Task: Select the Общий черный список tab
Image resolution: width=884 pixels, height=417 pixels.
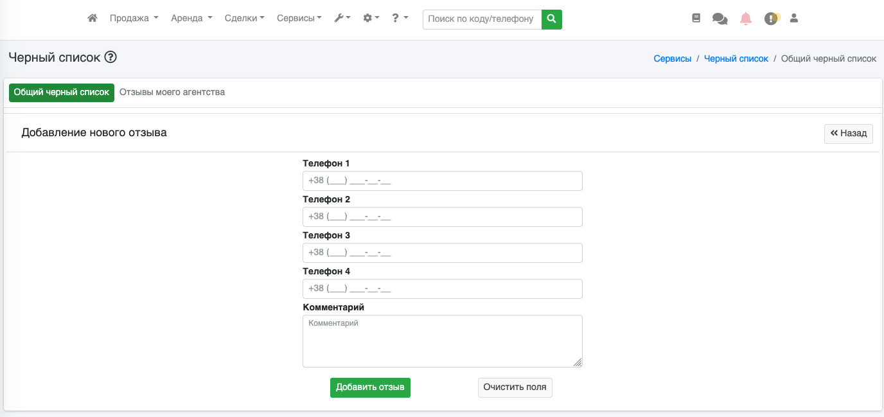Action: pos(62,93)
